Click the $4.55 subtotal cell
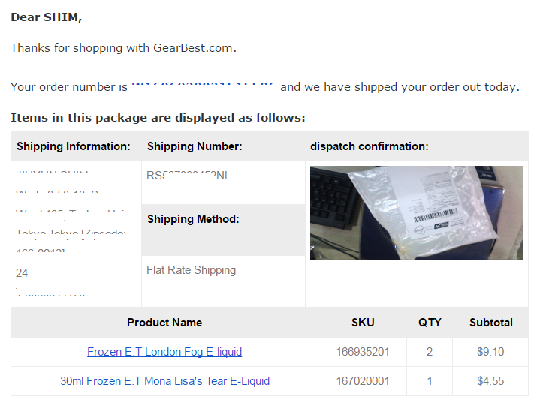The image size is (540, 415). click(490, 381)
